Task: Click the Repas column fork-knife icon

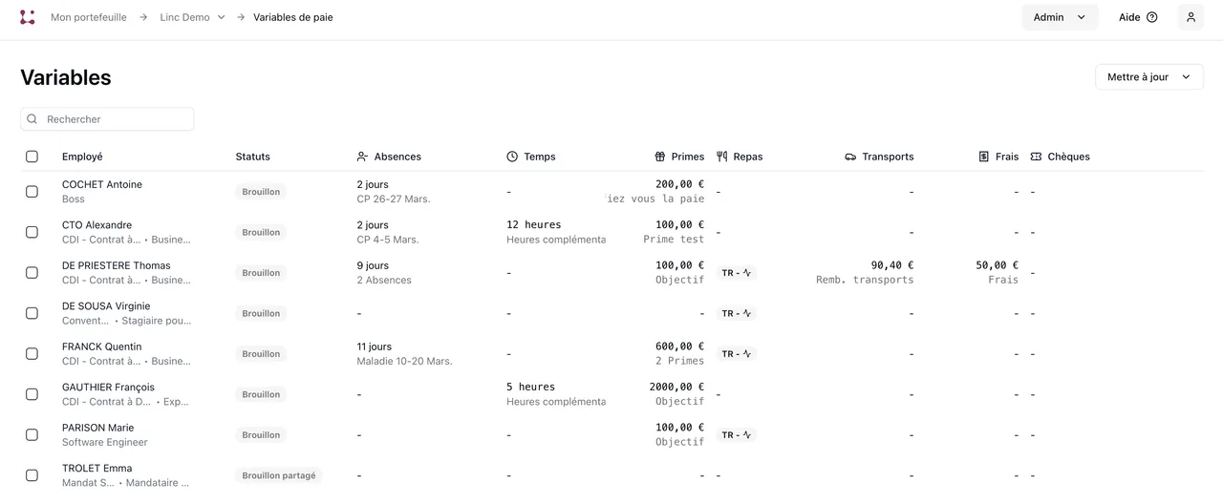Action: 722,157
